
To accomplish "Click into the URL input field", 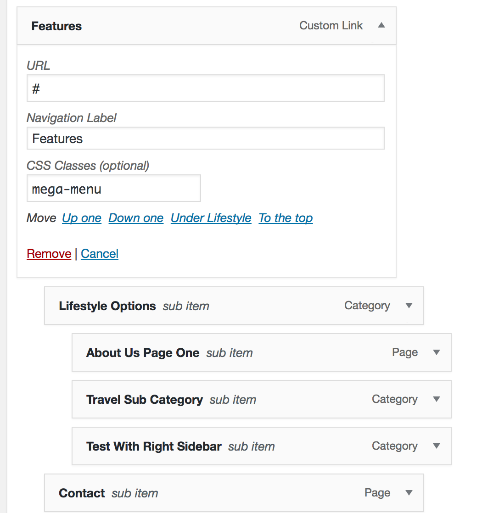I will click(205, 89).
